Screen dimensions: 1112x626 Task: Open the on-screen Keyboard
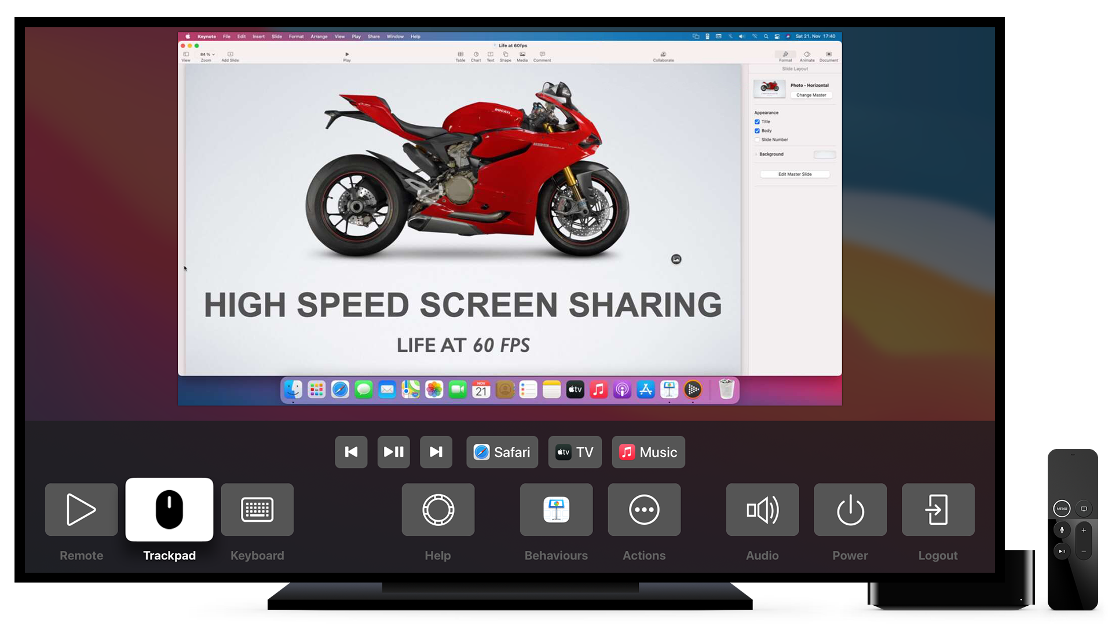click(x=257, y=510)
